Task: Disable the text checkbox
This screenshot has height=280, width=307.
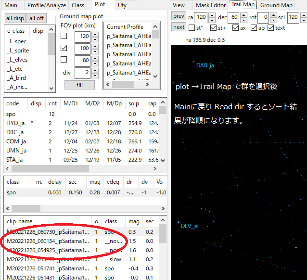Action: point(271,28)
